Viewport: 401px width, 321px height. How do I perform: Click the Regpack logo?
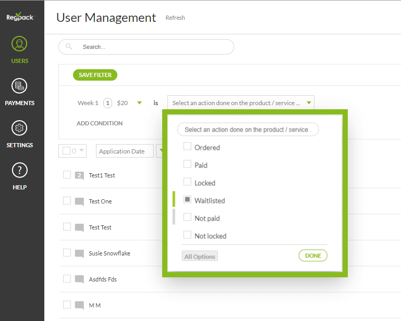click(20, 16)
